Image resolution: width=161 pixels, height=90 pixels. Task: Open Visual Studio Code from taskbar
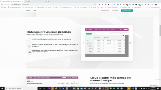click(133, 88)
